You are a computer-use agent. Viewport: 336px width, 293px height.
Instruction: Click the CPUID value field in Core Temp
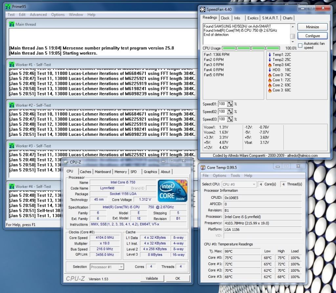[x=263, y=198]
